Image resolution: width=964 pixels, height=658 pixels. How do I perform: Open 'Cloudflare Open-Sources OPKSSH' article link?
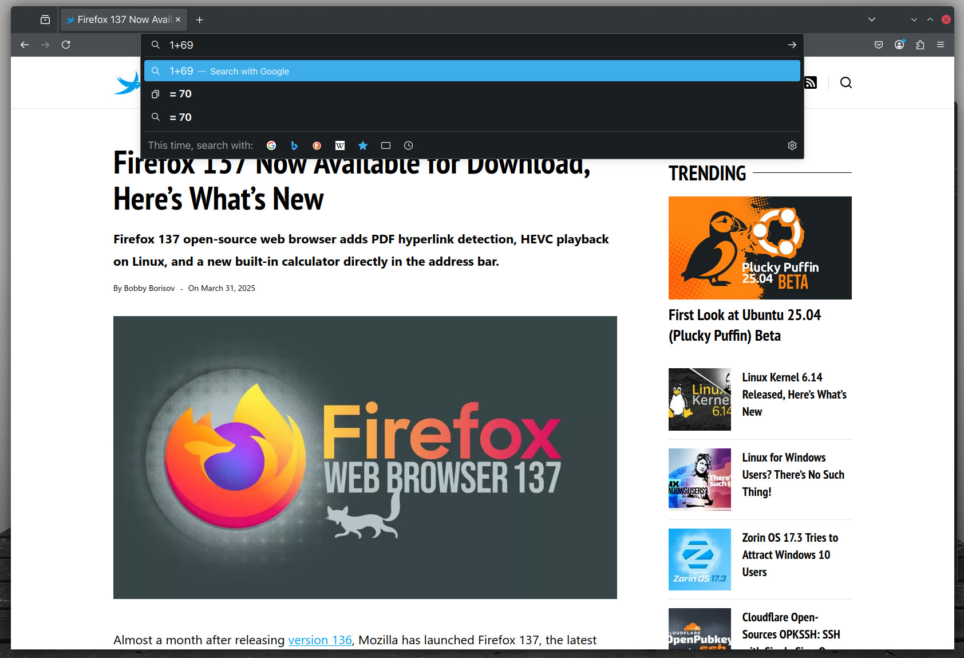coord(792,630)
